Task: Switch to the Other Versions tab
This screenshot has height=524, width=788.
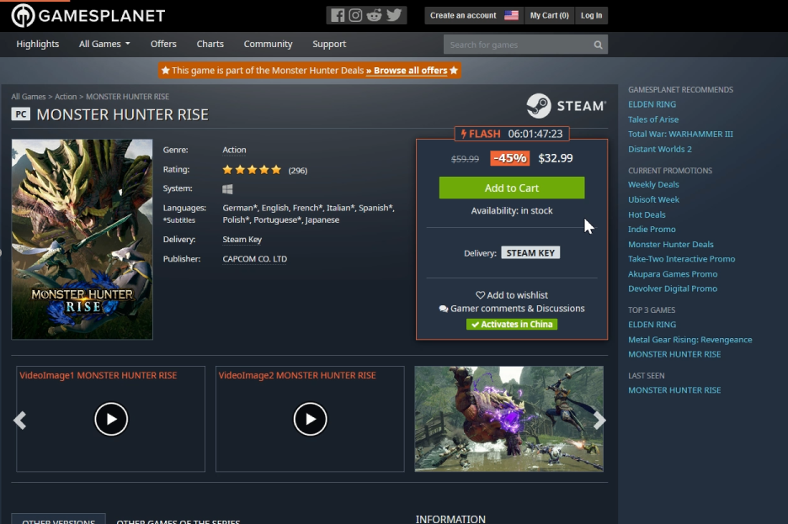Action: pos(58,519)
